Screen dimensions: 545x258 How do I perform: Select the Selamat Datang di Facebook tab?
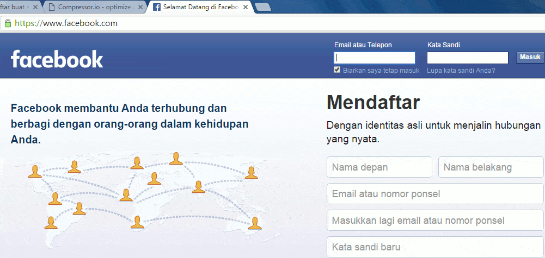coord(200,7)
